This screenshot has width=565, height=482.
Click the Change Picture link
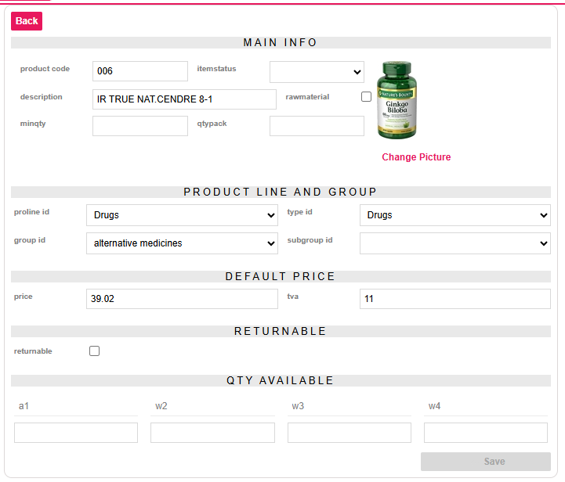click(416, 157)
